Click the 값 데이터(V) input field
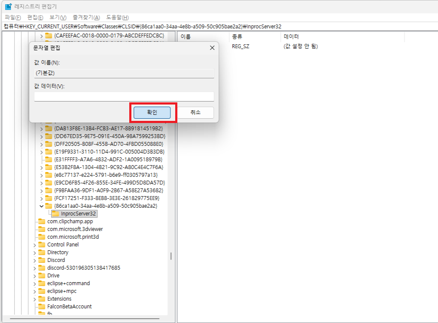The image size is (438, 323). [124, 97]
